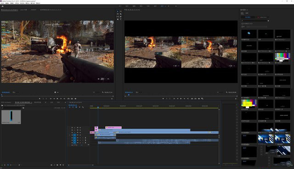Play the sequence in the Program monitor
294x169 pixels.
pyautogui.click(x=181, y=99)
